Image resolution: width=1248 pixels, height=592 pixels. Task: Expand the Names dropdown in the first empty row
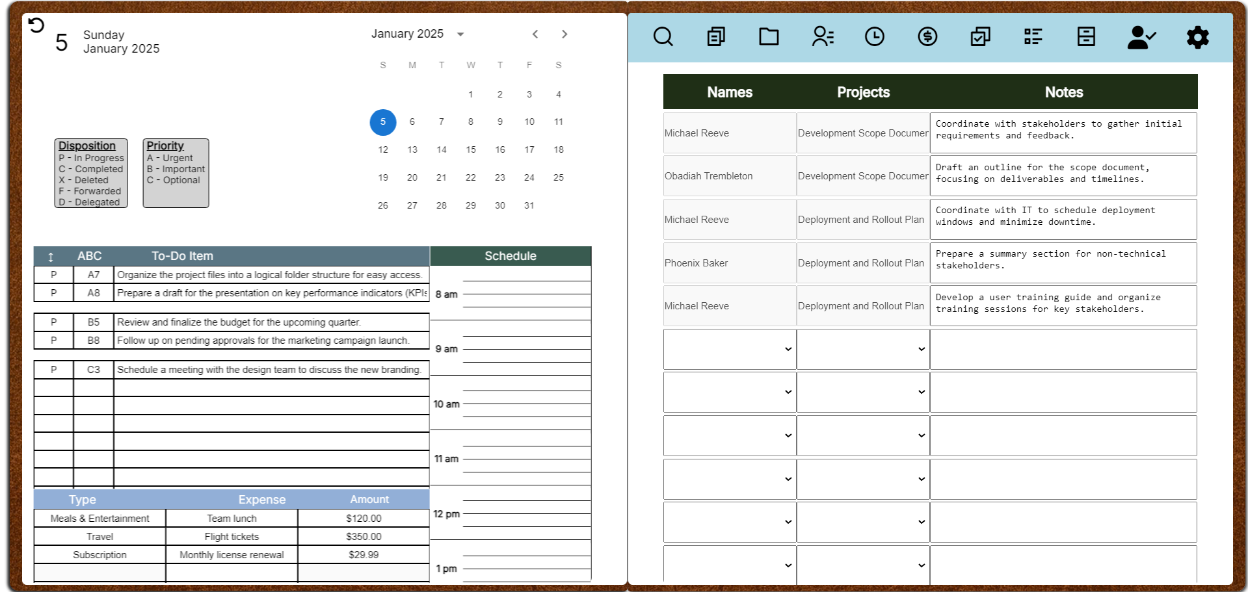[x=787, y=349]
